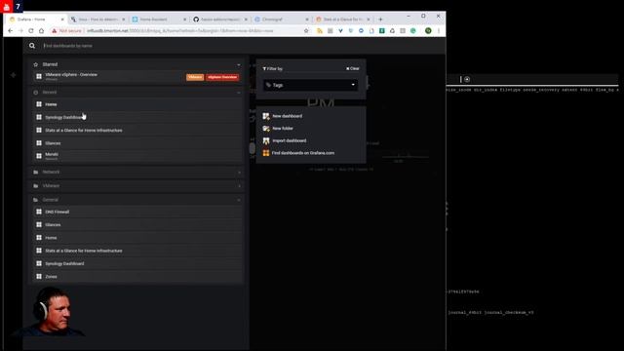The height and width of the screenshot is (351, 624).
Task: Click the Import dashboard icon
Action: click(x=266, y=140)
